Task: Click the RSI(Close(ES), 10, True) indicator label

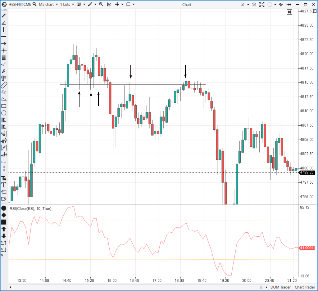Action: (30, 209)
